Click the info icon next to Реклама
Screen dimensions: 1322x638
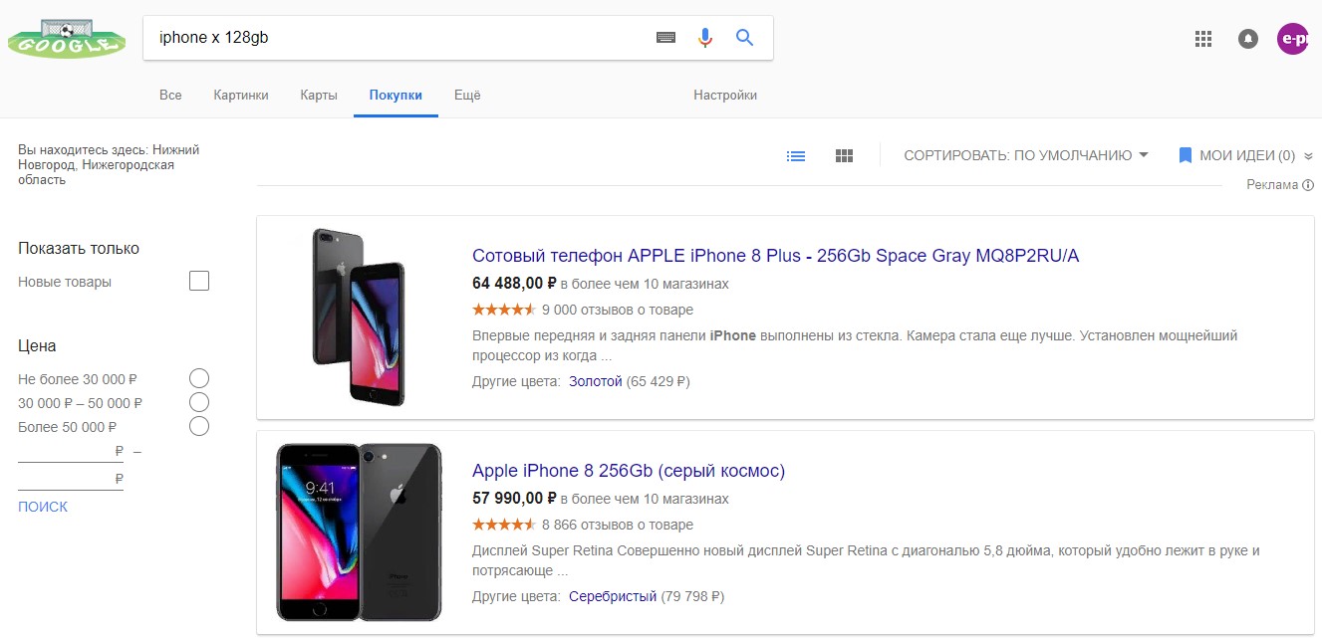tap(1308, 185)
